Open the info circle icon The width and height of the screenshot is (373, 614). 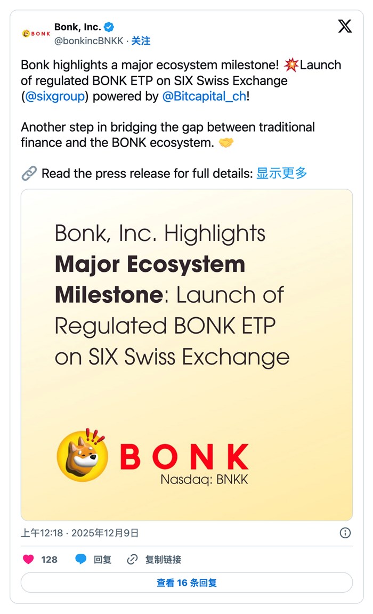(x=345, y=532)
